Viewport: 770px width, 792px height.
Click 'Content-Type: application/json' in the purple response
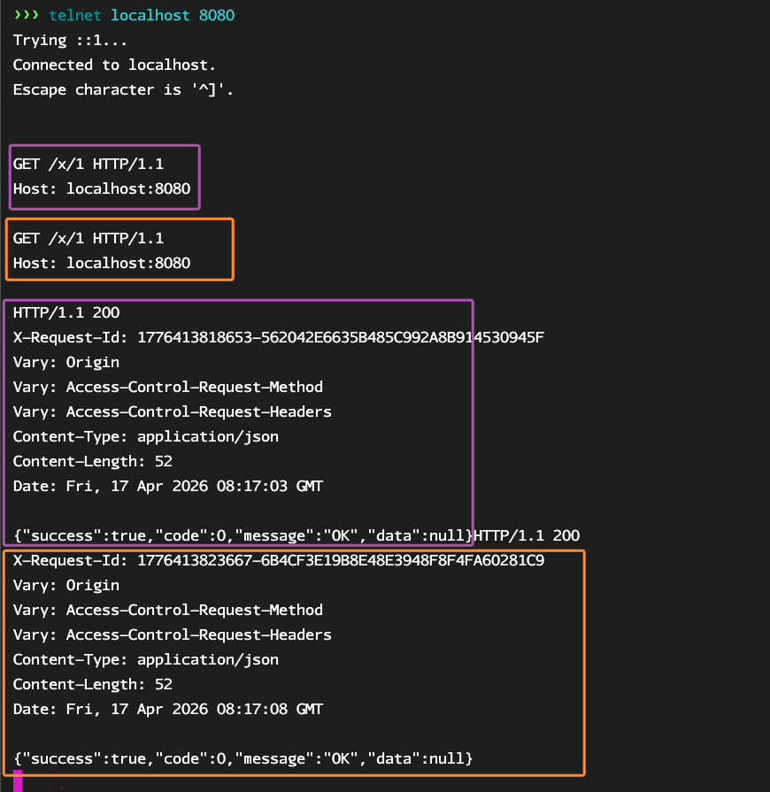coord(146,437)
